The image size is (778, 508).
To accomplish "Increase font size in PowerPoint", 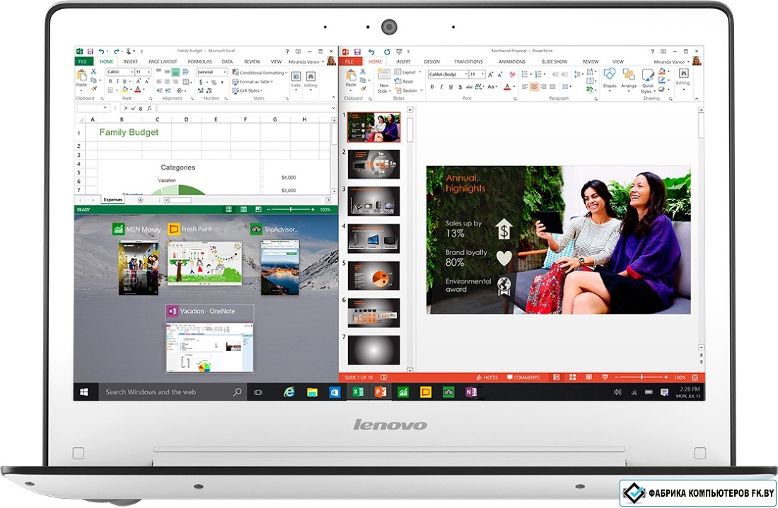I will 490,74.
